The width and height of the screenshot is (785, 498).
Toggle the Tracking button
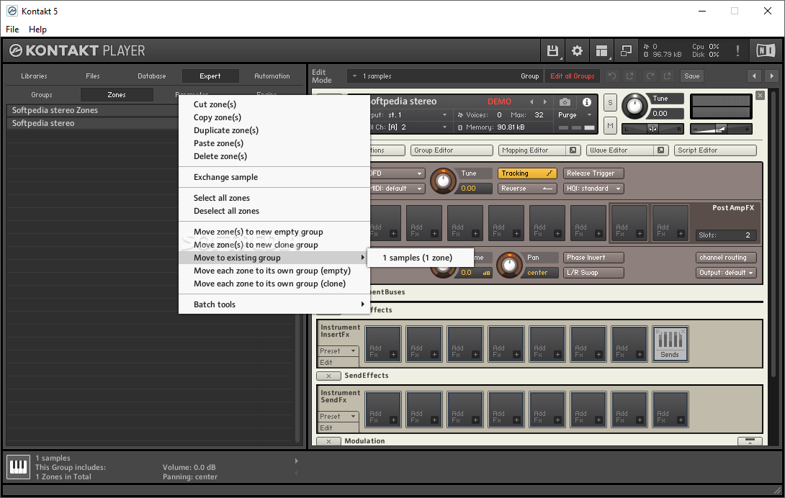pyautogui.click(x=527, y=173)
